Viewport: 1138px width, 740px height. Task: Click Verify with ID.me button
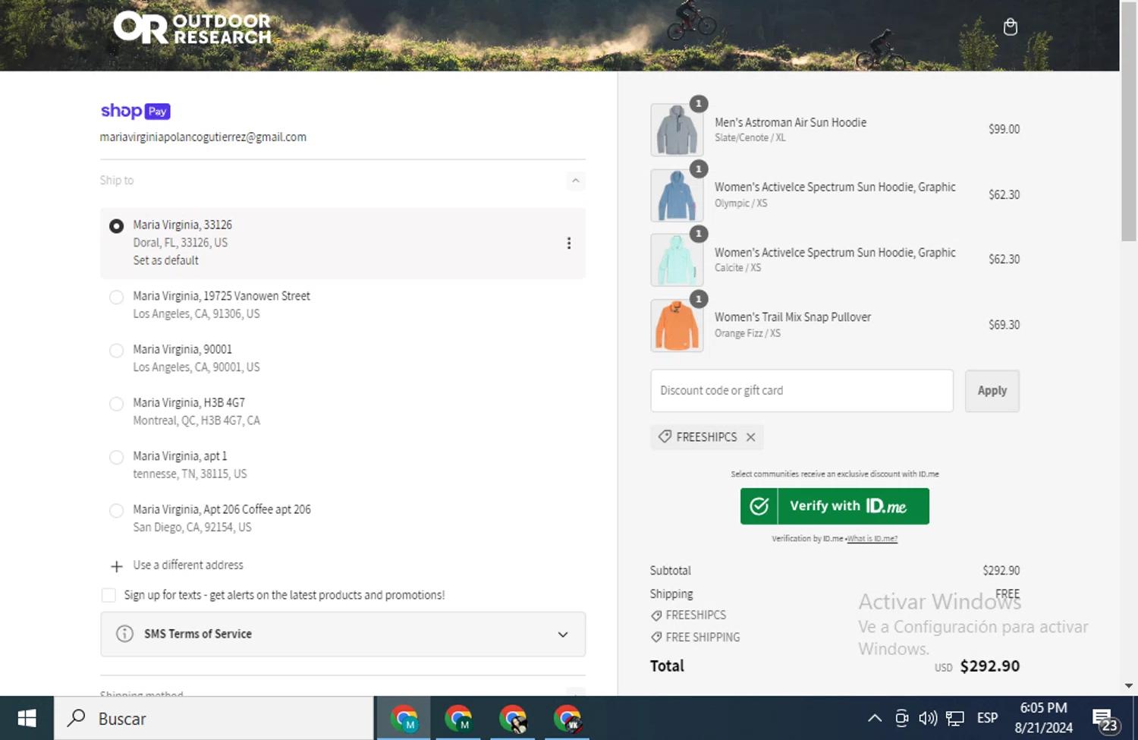(835, 506)
